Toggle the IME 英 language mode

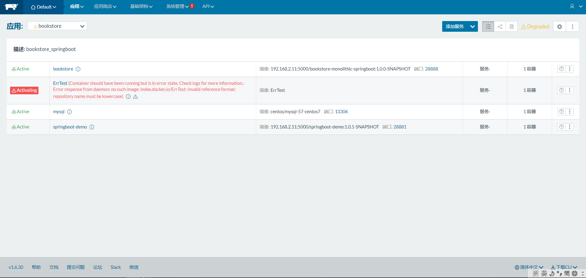pos(544,273)
